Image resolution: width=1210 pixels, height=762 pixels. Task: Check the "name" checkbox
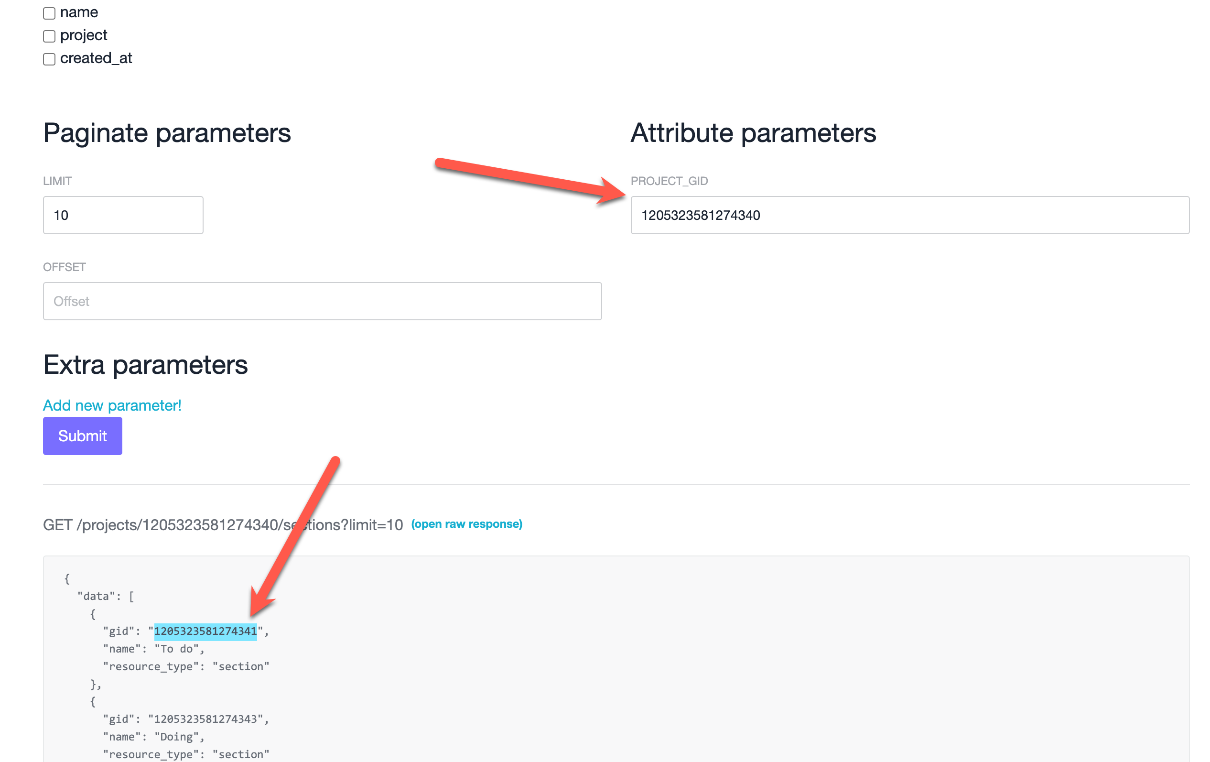pyautogui.click(x=49, y=13)
